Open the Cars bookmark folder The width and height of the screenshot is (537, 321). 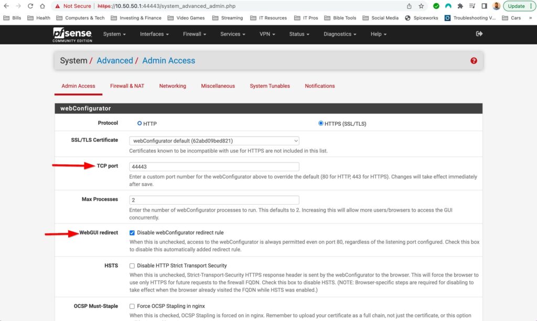coord(511,18)
